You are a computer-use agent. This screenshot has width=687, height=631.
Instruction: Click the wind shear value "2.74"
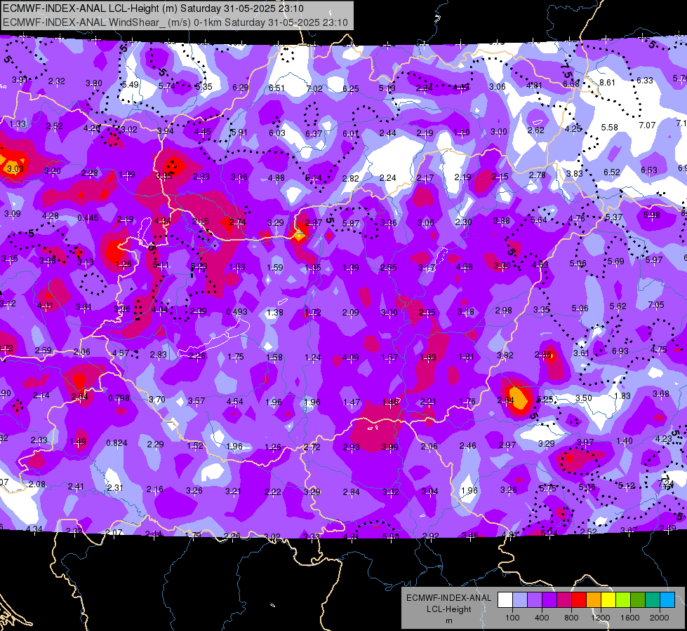click(237, 222)
